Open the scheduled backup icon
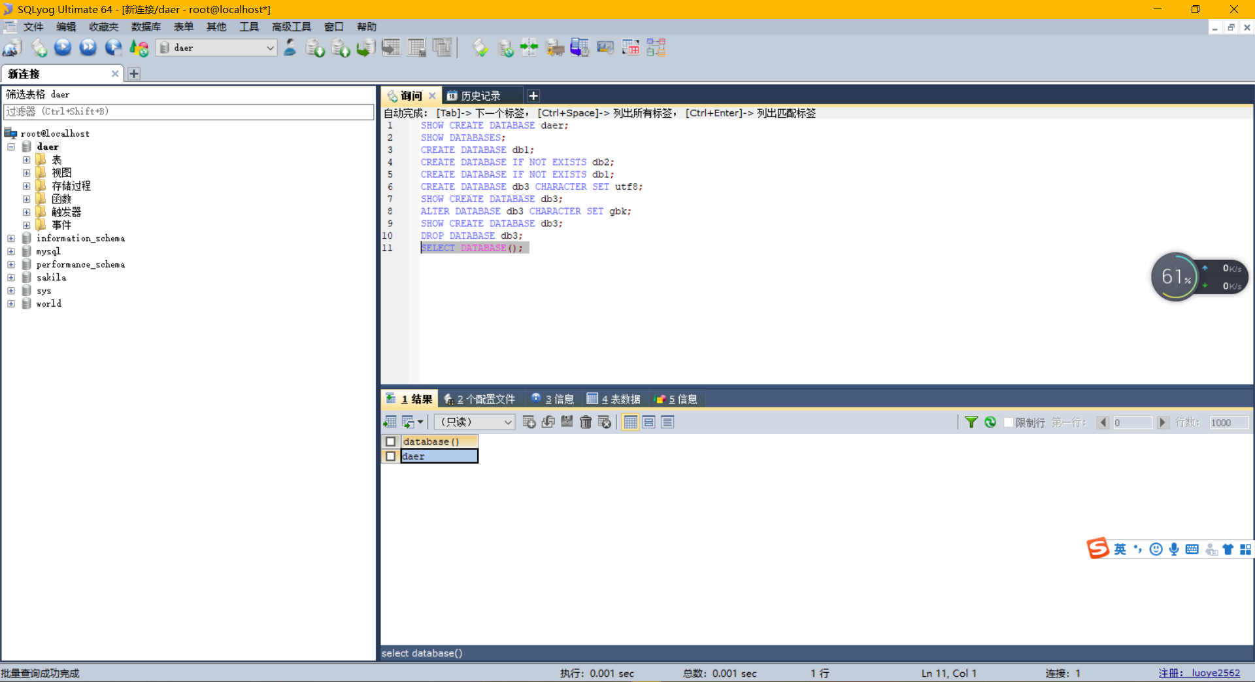The height and width of the screenshot is (682, 1255). [580, 48]
